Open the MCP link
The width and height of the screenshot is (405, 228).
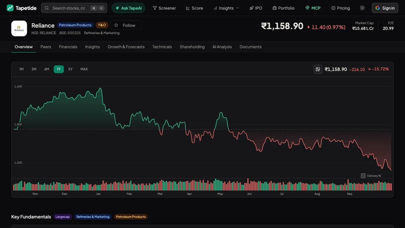[x=313, y=8]
